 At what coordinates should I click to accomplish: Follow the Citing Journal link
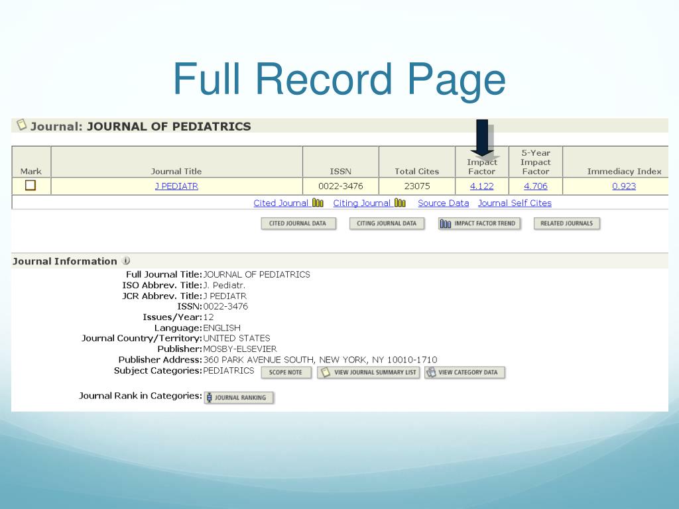coord(361,203)
